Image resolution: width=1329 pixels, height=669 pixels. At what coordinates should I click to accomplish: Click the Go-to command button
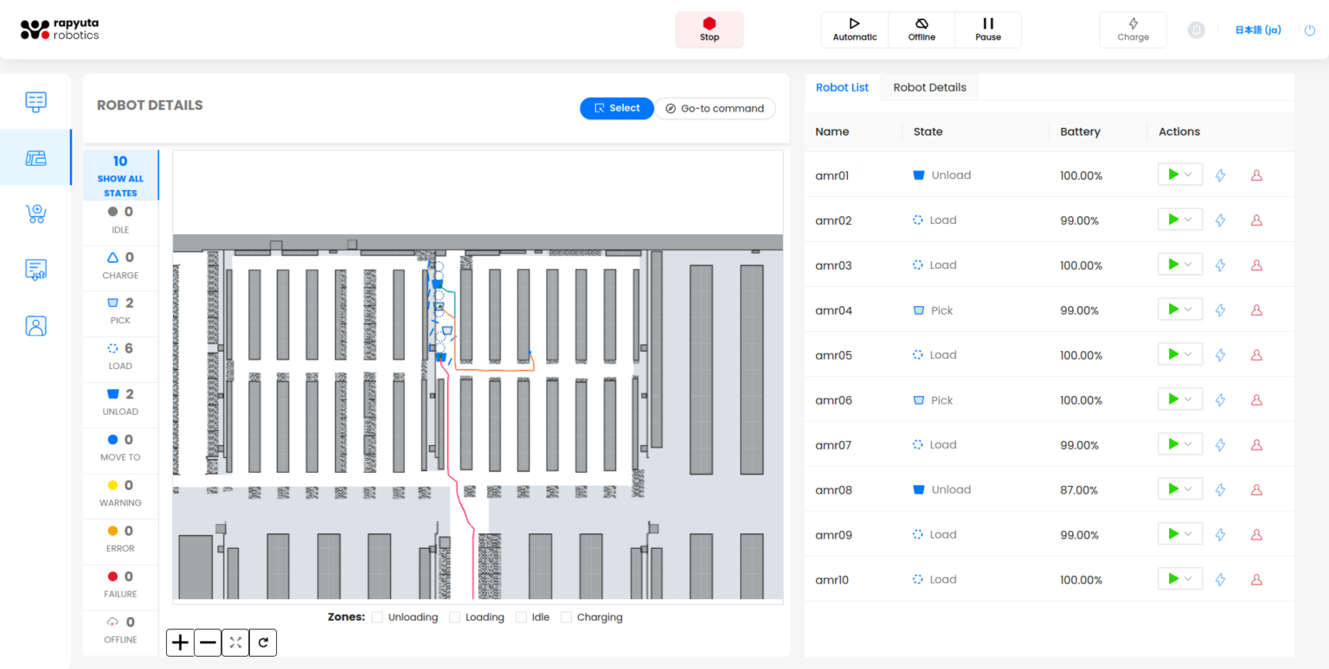click(x=715, y=108)
